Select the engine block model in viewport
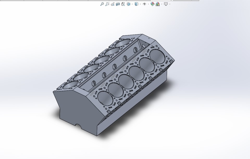Screen dimensions: 250x159 click(x=114, y=85)
